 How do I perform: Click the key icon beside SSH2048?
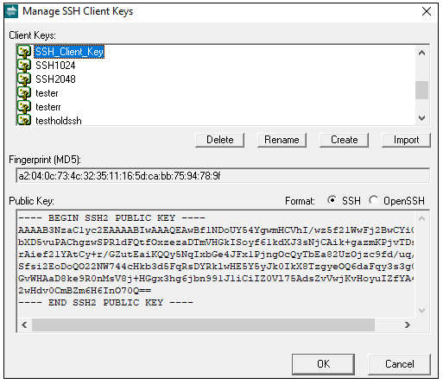pos(24,79)
